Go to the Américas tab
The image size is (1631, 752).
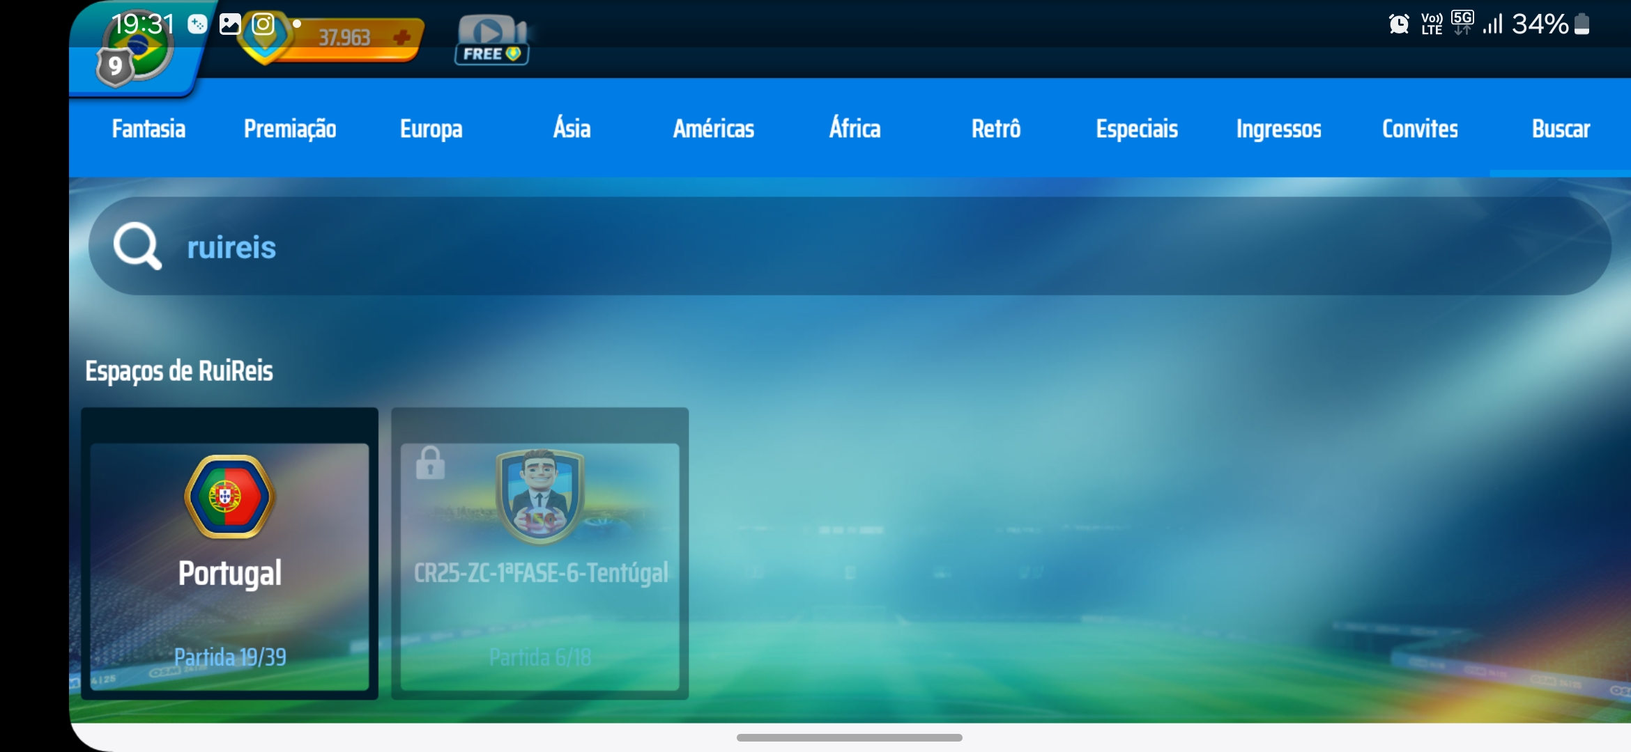click(713, 129)
